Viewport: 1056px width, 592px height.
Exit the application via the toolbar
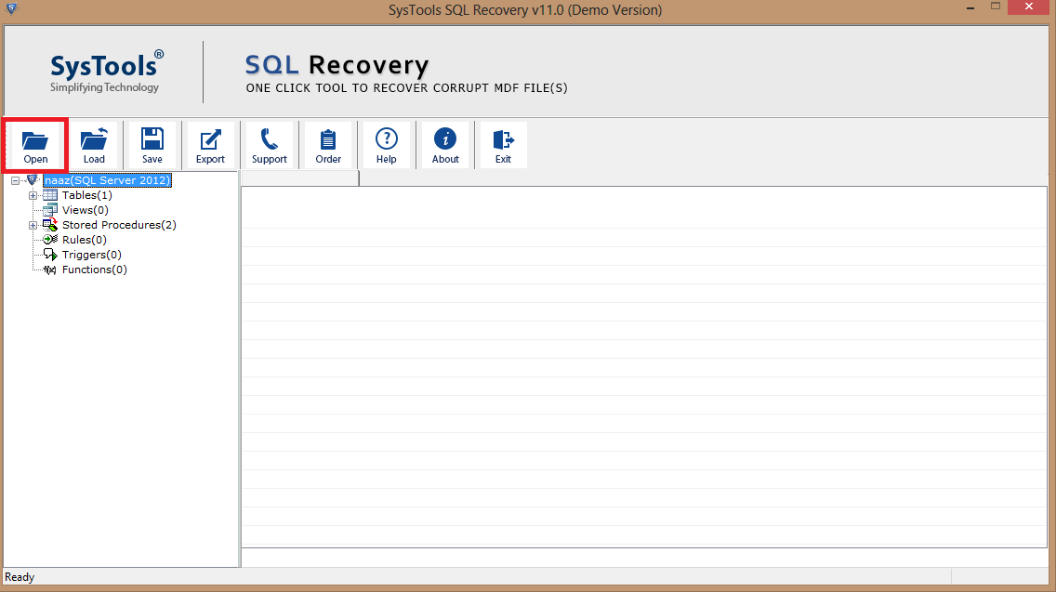503,145
